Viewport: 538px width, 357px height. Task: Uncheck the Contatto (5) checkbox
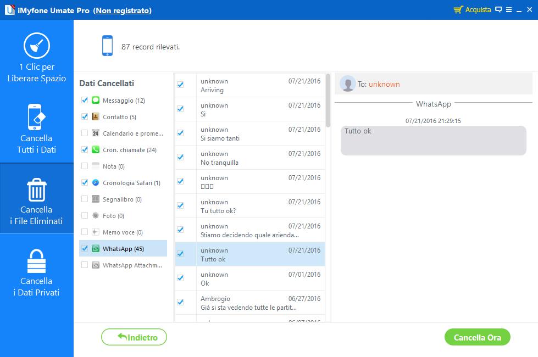pyautogui.click(x=85, y=116)
